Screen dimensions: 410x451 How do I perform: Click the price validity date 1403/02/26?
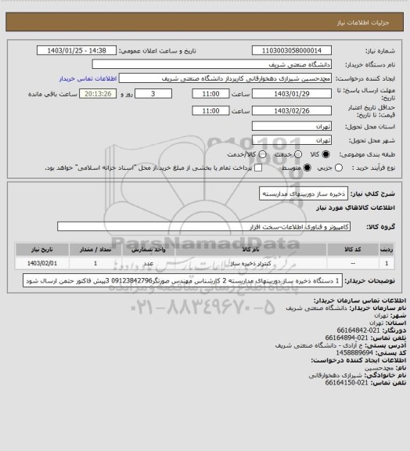[x=292, y=110]
